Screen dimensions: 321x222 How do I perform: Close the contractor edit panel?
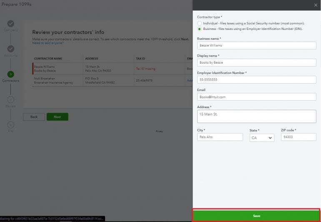tap(315, 5)
